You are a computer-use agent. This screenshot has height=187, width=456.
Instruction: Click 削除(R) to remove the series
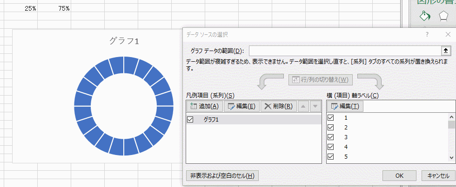pyautogui.click(x=278, y=106)
